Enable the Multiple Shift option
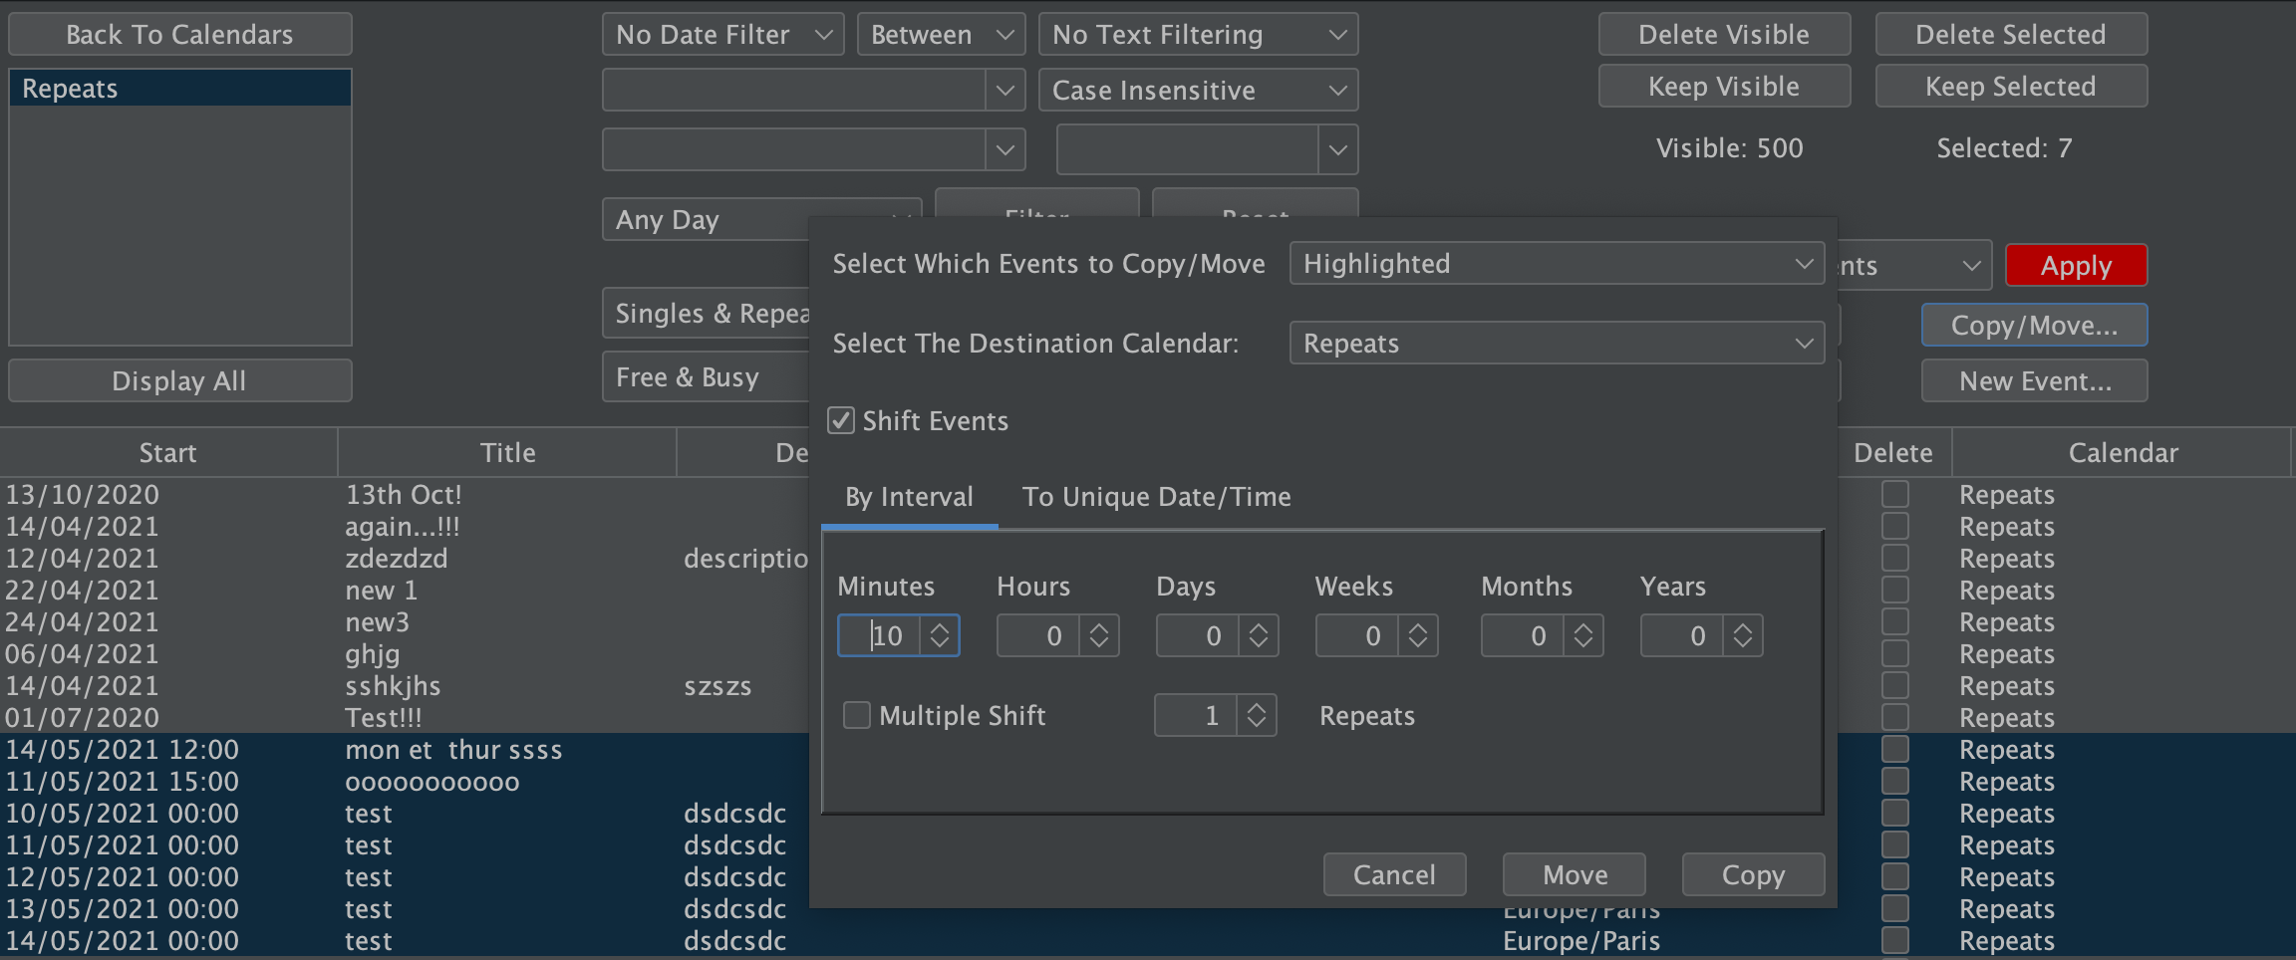This screenshot has height=960, width=2296. (x=856, y=714)
